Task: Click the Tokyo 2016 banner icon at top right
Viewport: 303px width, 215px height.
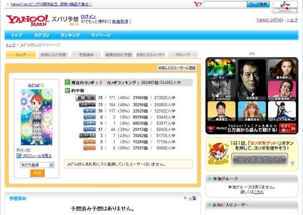Action: click(285, 7)
